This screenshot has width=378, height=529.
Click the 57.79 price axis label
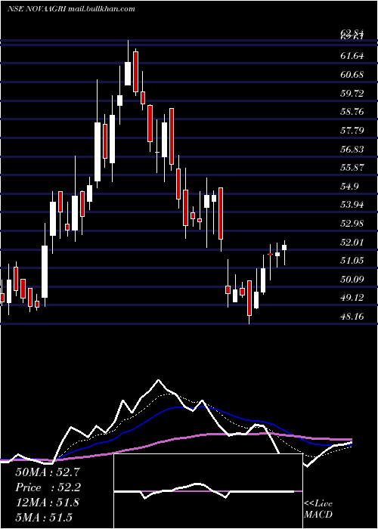(352, 130)
